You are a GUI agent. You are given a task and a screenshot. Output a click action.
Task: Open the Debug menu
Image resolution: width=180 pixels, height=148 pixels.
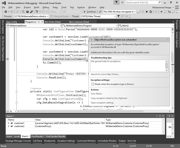46,7
